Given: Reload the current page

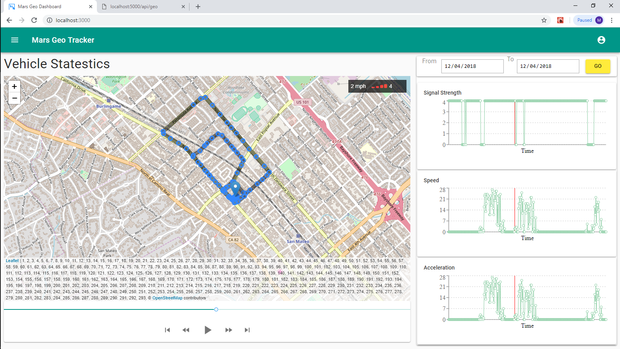Looking at the screenshot, I should [x=34, y=20].
